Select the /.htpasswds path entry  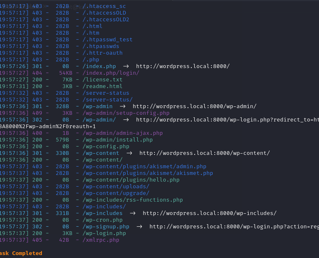[x=101, y=46]
